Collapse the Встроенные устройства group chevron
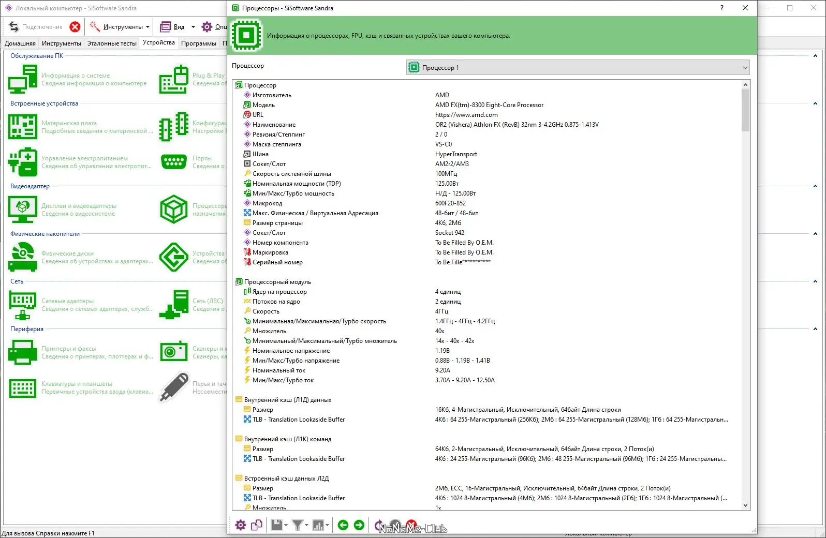The image size is (826, 538). pyautogui.click(x=815, y=103)
